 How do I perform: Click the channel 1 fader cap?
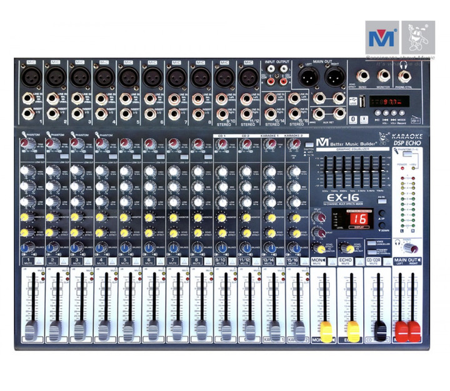(x=32, y=330)
